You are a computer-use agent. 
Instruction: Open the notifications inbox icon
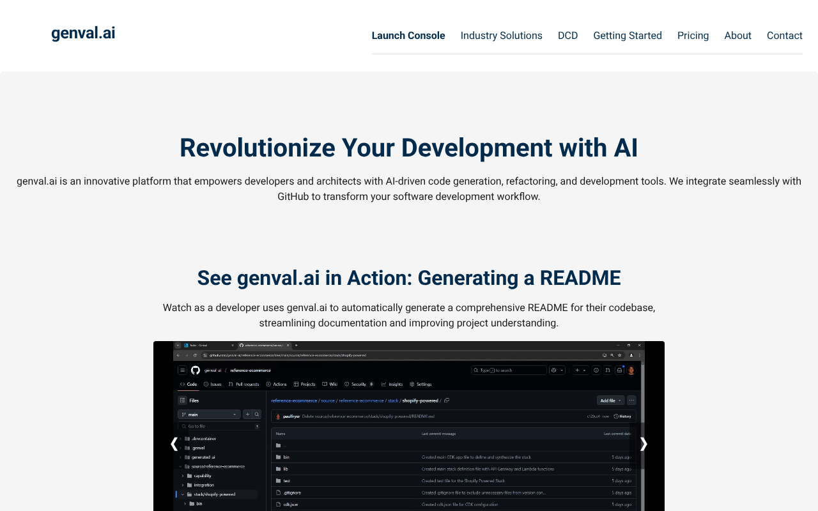click(x=619, y=370)
